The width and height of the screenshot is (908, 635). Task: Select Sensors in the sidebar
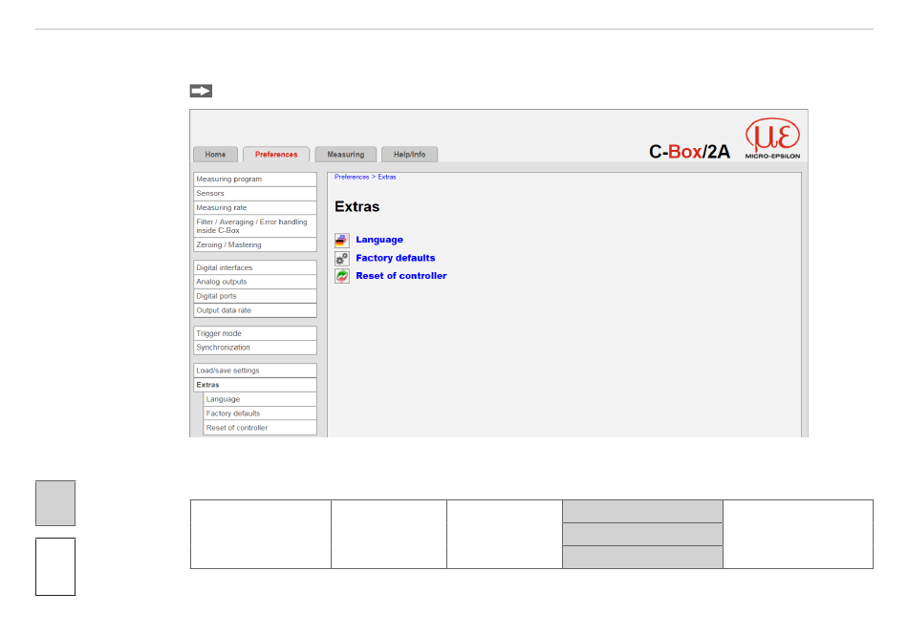pos(255,193)
